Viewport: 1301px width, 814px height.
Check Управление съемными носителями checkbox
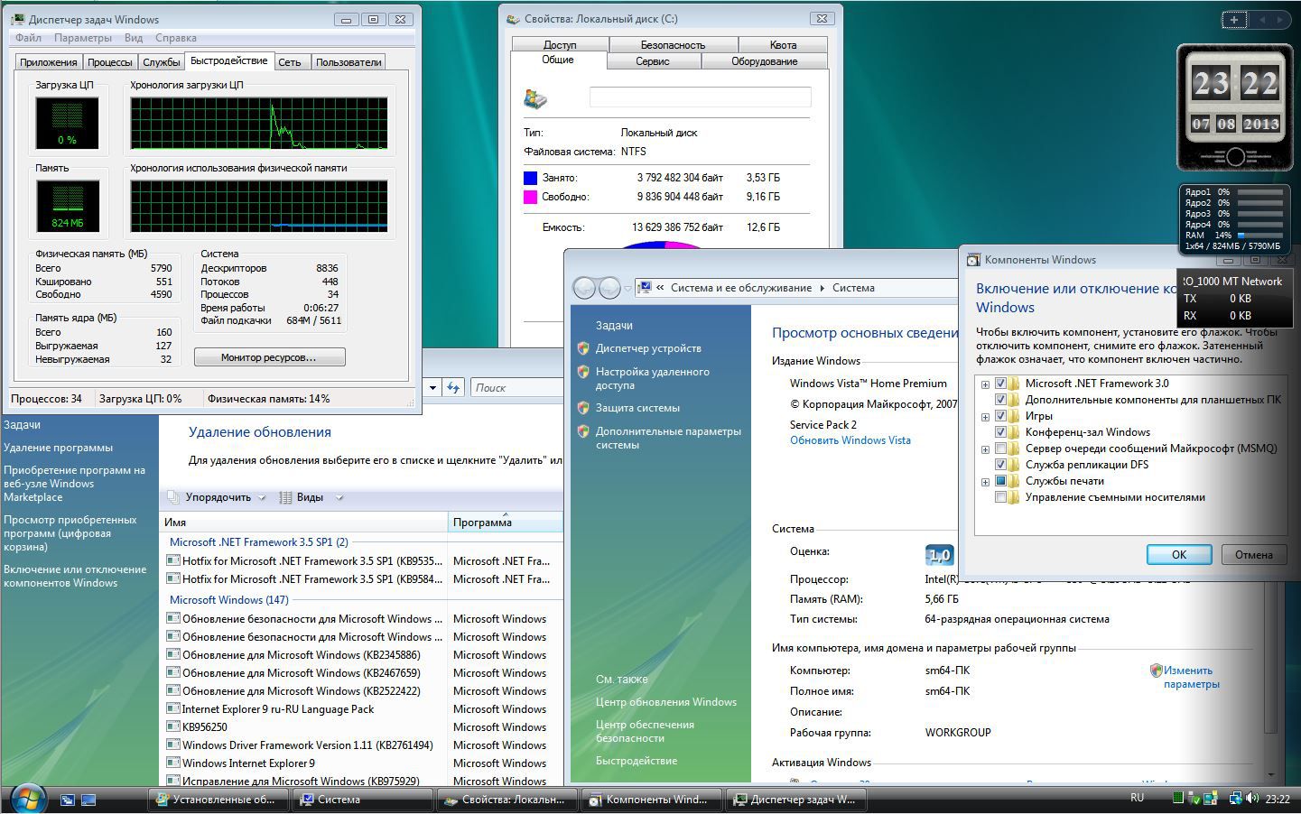pos(1000,497)
